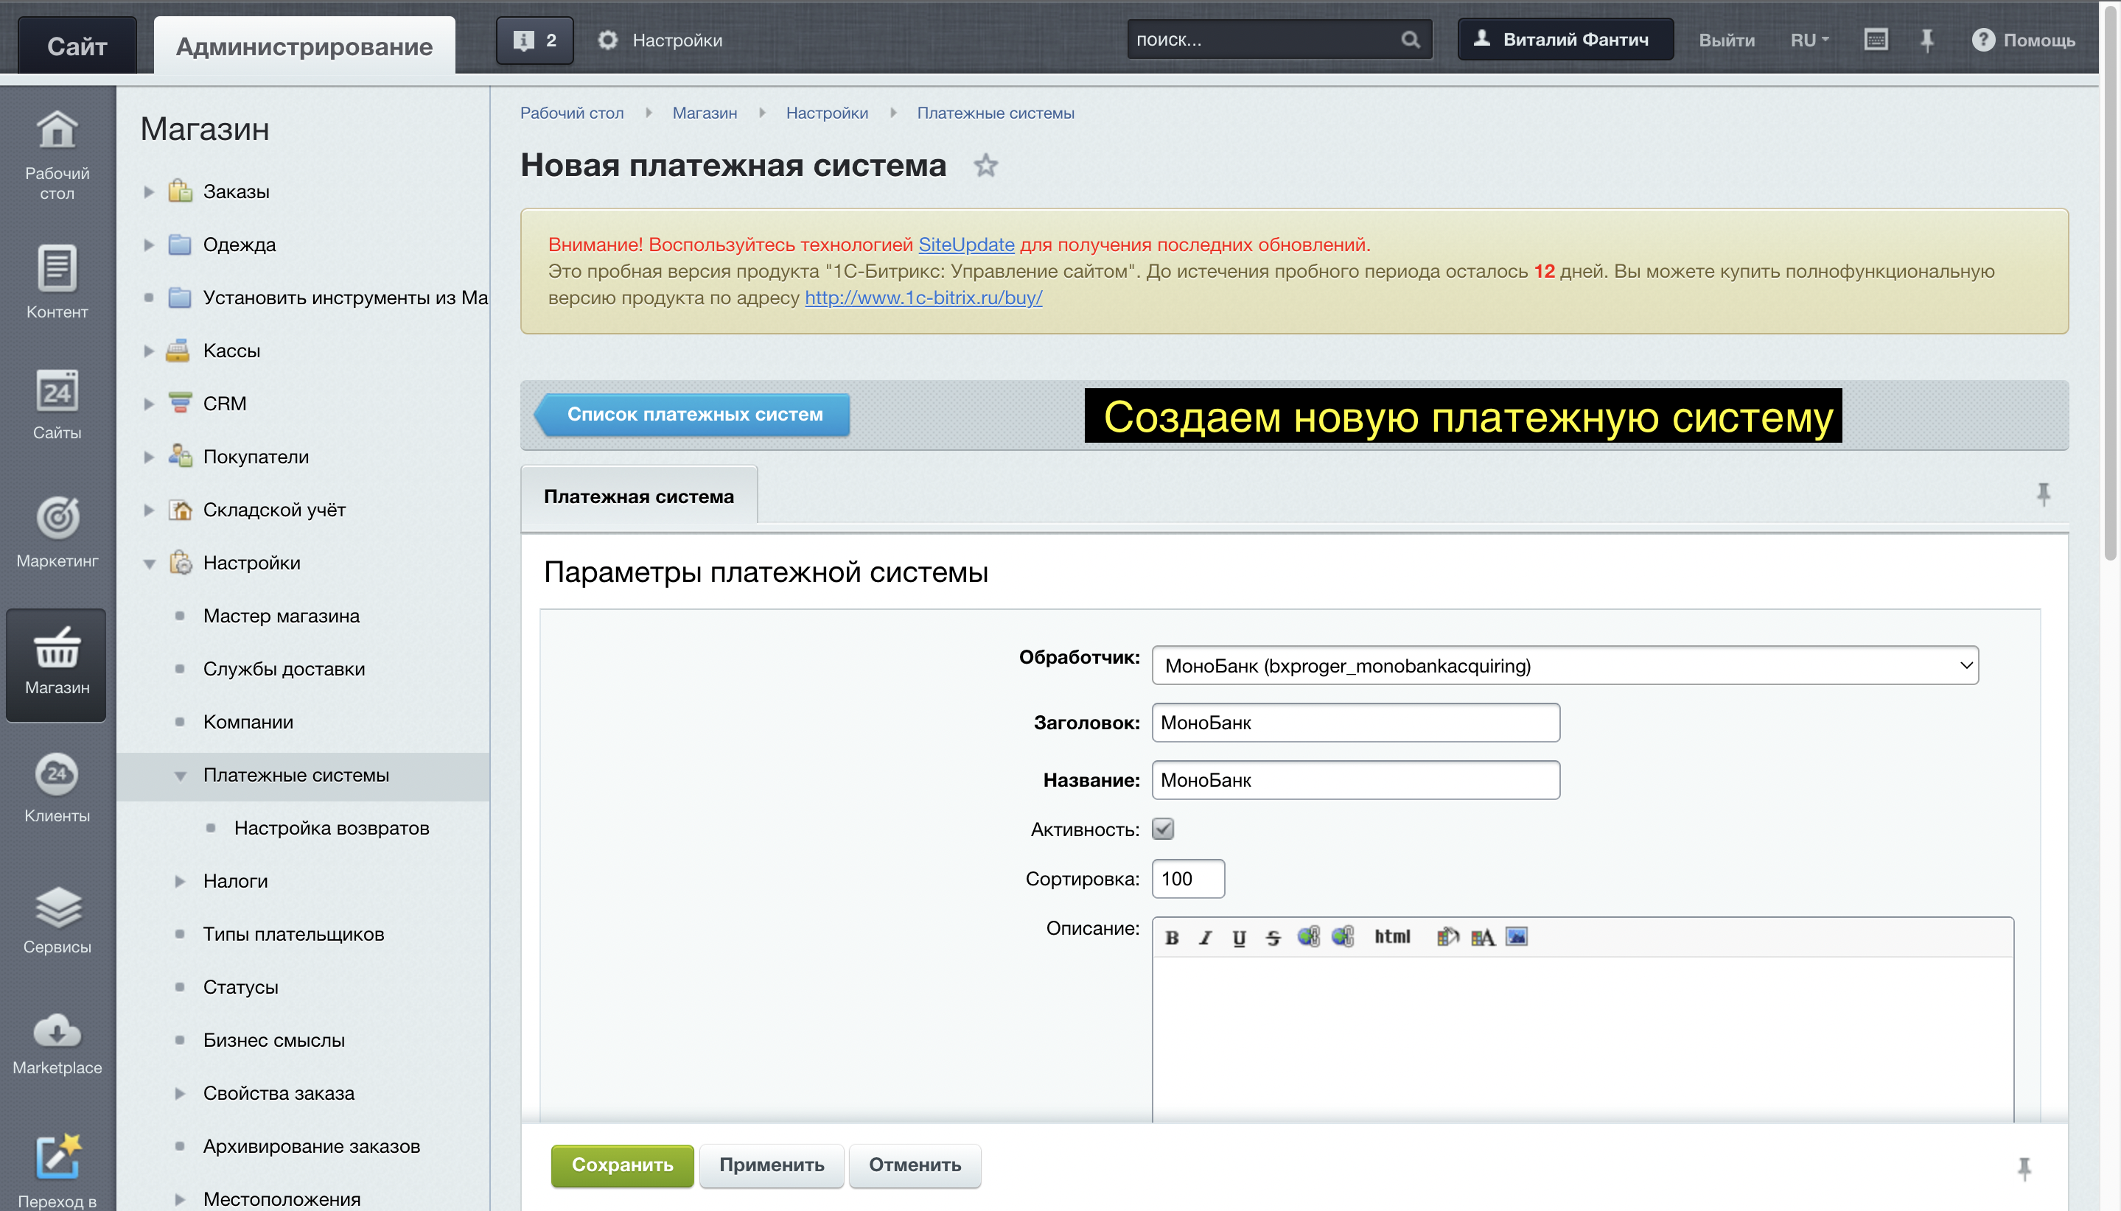Screen dimensions: 2121x1211
Task: Click Отменить button
Action: pyautogui.click(x=915, y=1165)
